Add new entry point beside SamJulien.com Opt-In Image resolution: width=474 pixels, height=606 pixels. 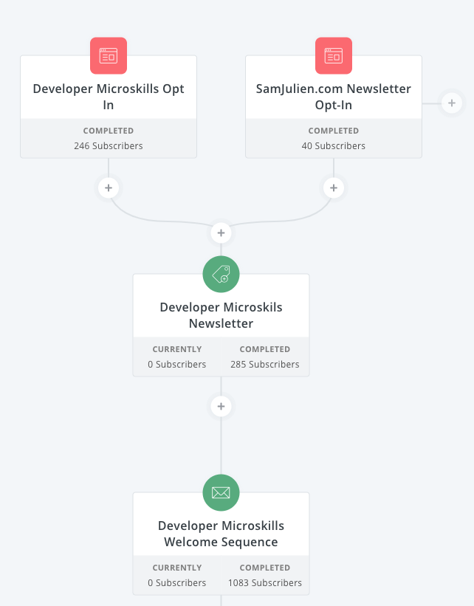(452, 103)
